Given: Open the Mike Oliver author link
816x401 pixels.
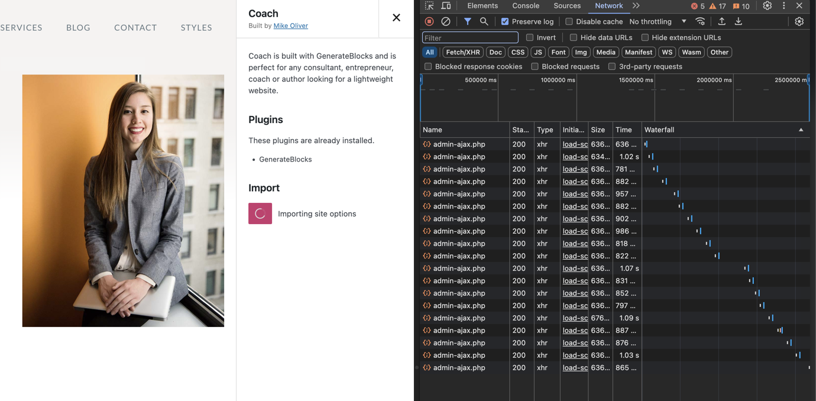Looking at the screenshot, I should (290, 25).
